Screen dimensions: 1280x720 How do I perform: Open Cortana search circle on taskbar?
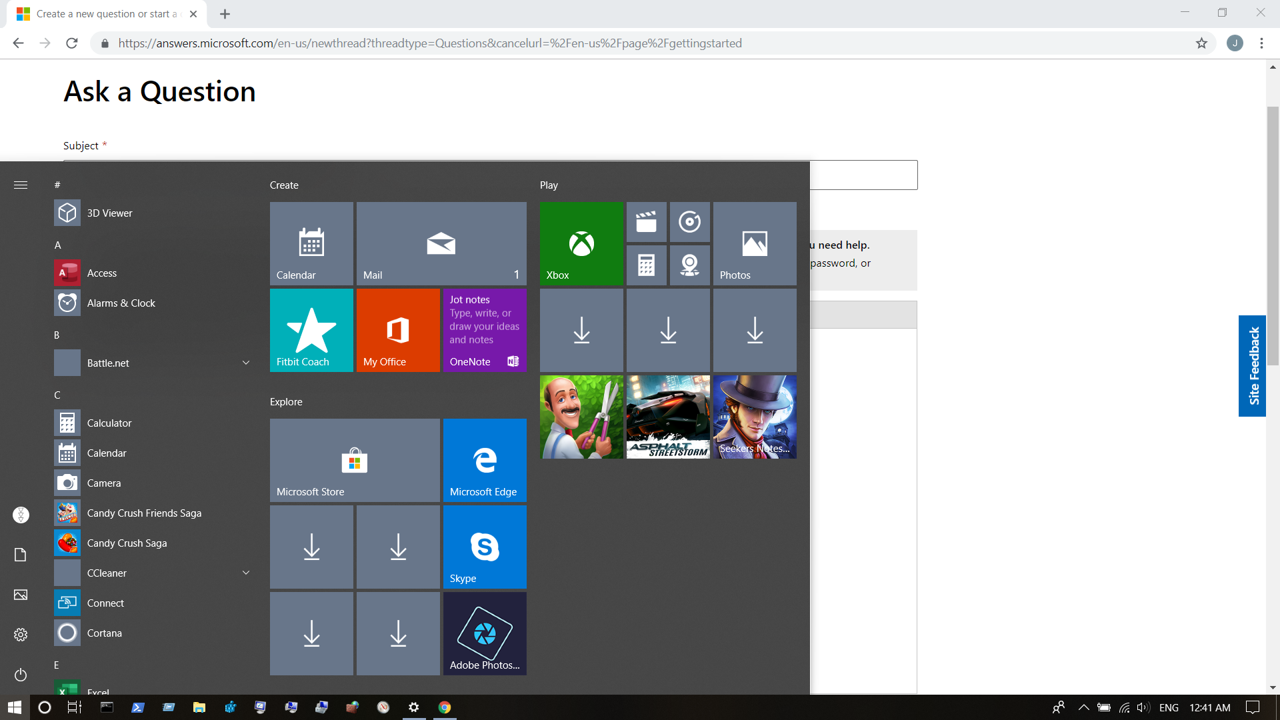click(x=45, y=707)
